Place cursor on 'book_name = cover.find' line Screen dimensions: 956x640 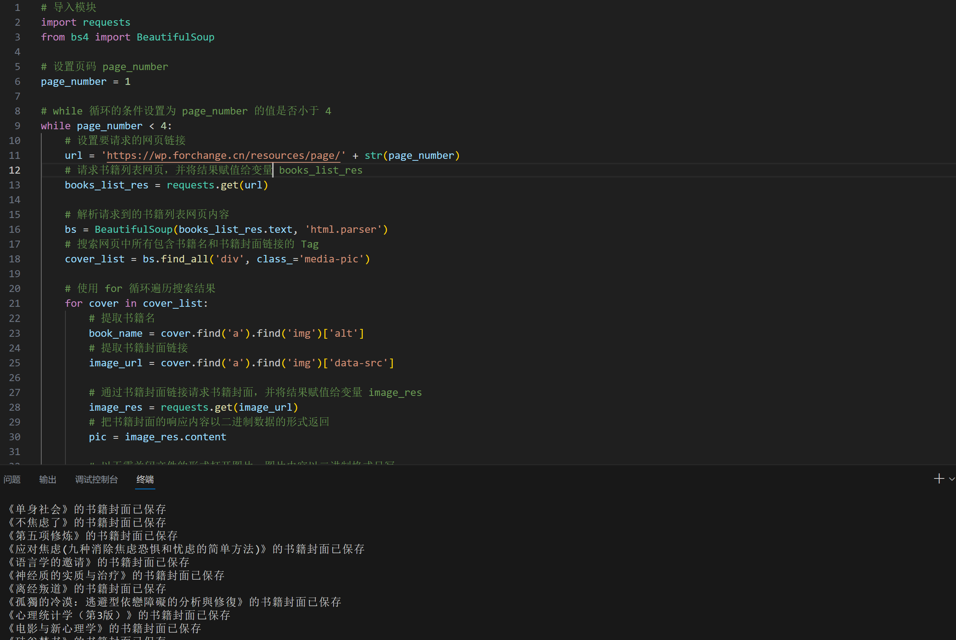[227, 334]
